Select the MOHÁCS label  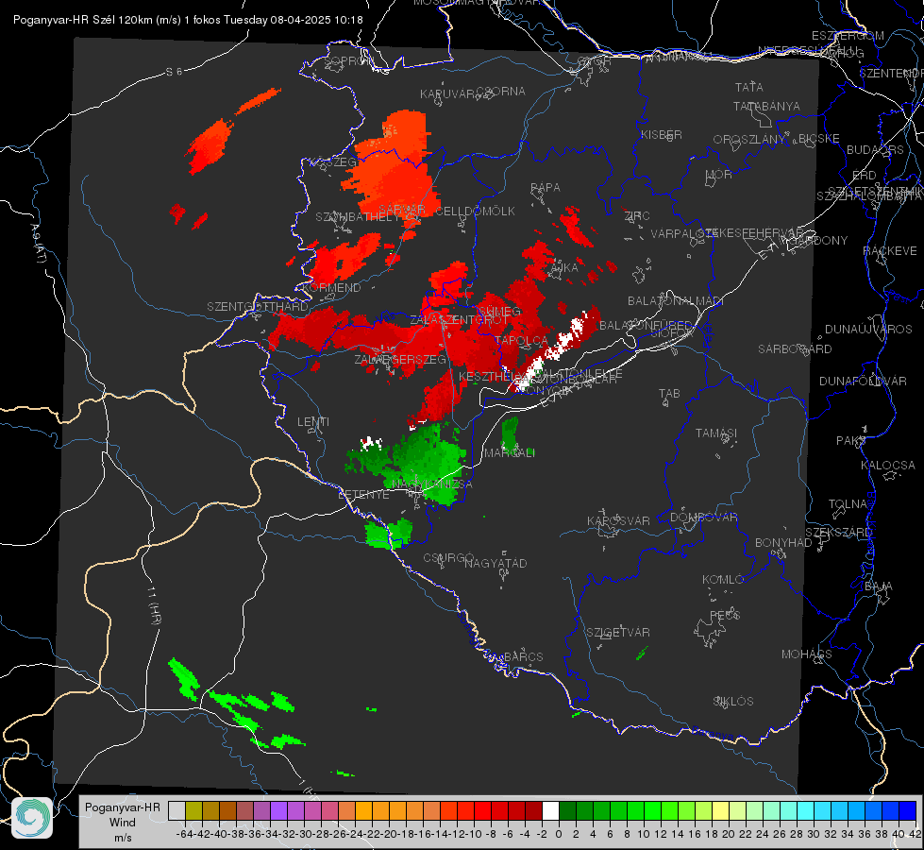(x=807, y=654)
